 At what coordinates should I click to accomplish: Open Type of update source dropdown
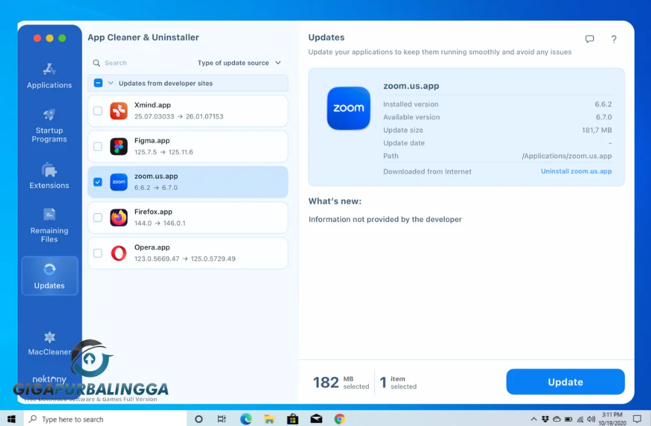click(239, 63)
